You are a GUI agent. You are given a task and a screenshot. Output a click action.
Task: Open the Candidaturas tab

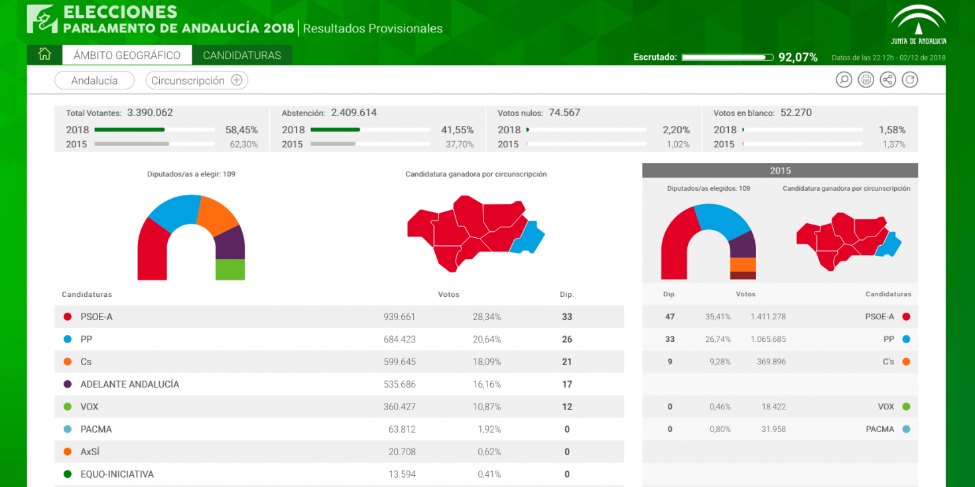coord(242,55)
